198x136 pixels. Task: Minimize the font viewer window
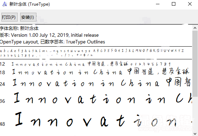pos(158,4)
